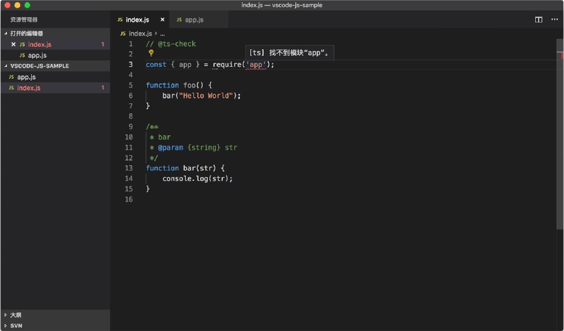
Task: Close index.js in open editors list
Action: (13, 44)
